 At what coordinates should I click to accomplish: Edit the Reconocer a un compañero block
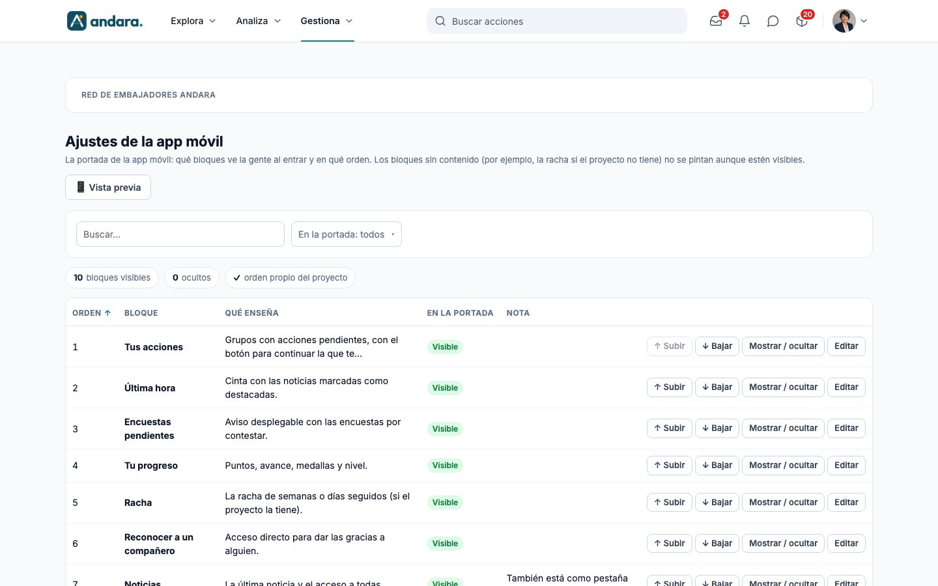tap(846, 544)
